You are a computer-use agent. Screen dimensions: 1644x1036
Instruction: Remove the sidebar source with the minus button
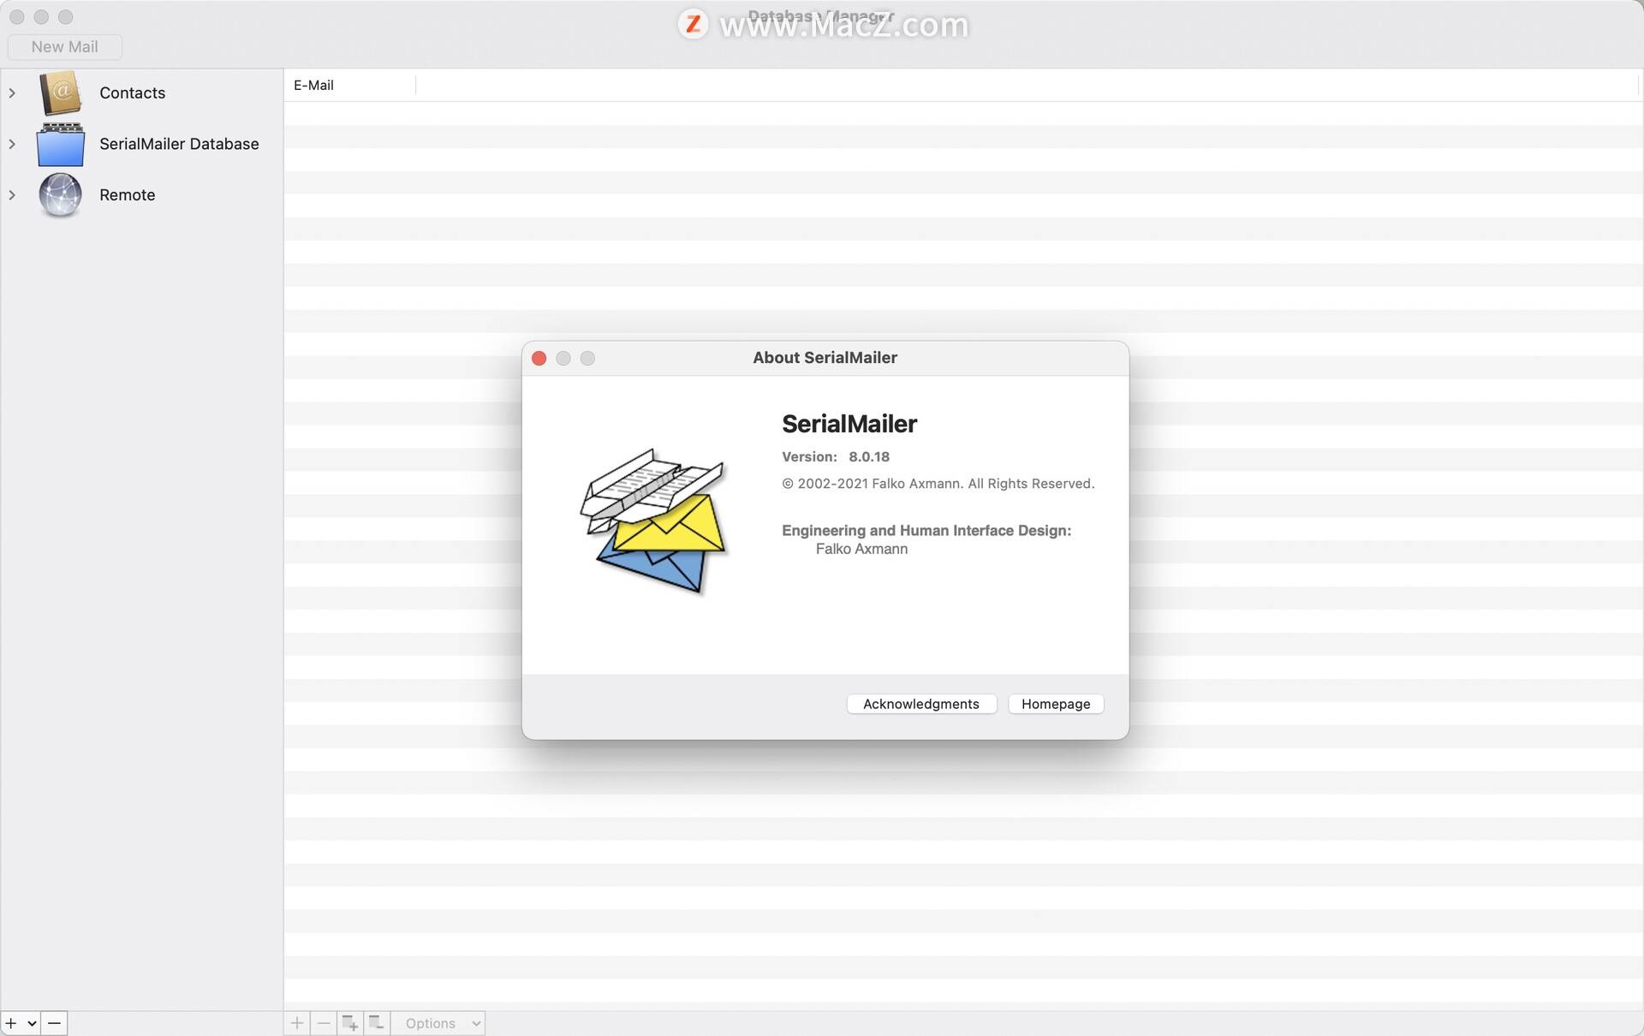click(x=54, y=1023)
